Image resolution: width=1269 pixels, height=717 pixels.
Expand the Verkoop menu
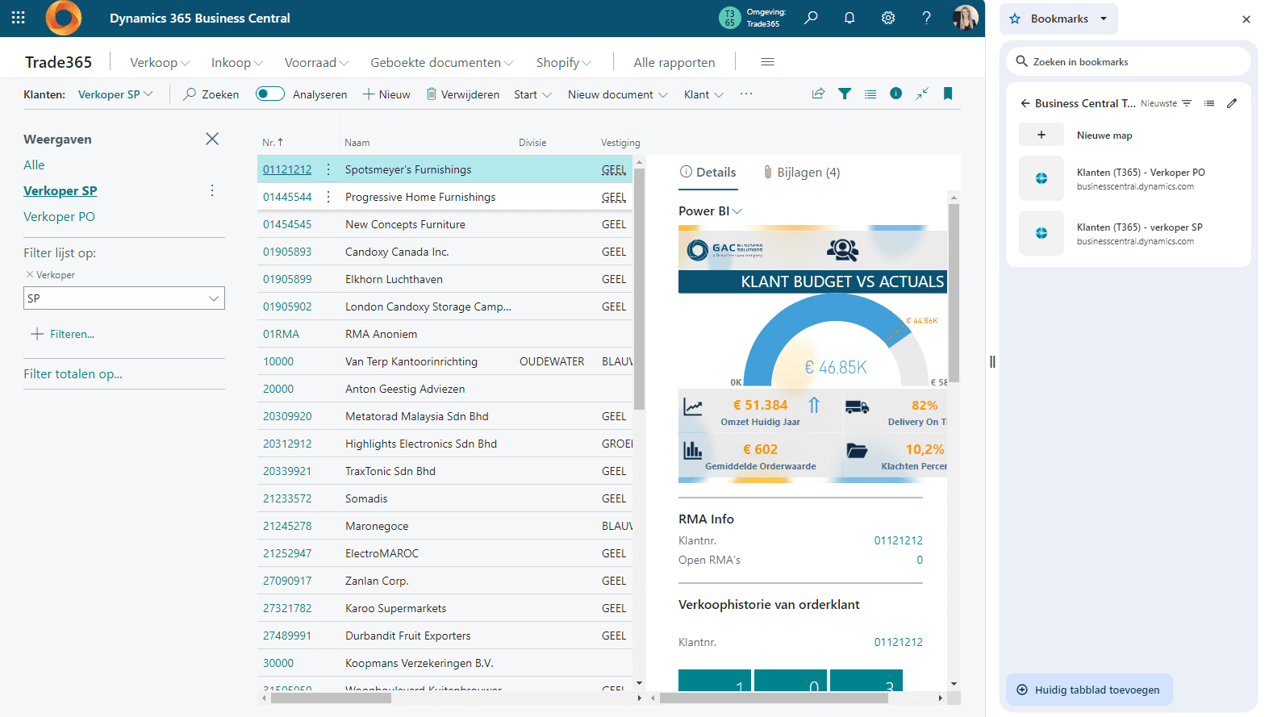[160, 62]
